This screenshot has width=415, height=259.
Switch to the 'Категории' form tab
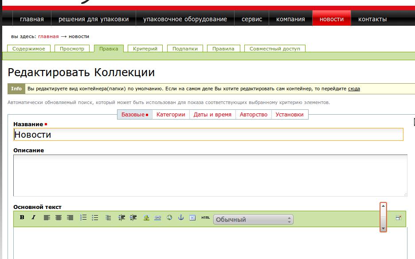tap(171, 115)
